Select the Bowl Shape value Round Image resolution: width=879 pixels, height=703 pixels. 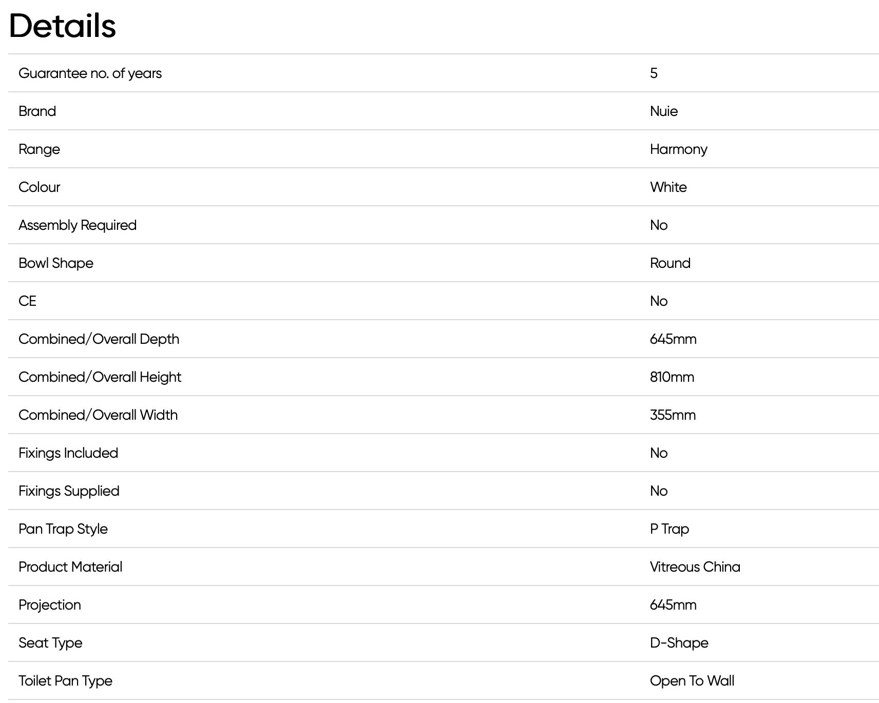pyautogui.click(x=670, y=263)
